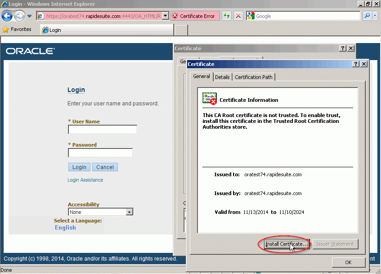Refresh the page with green arrows icon

(x=227, y=16)
